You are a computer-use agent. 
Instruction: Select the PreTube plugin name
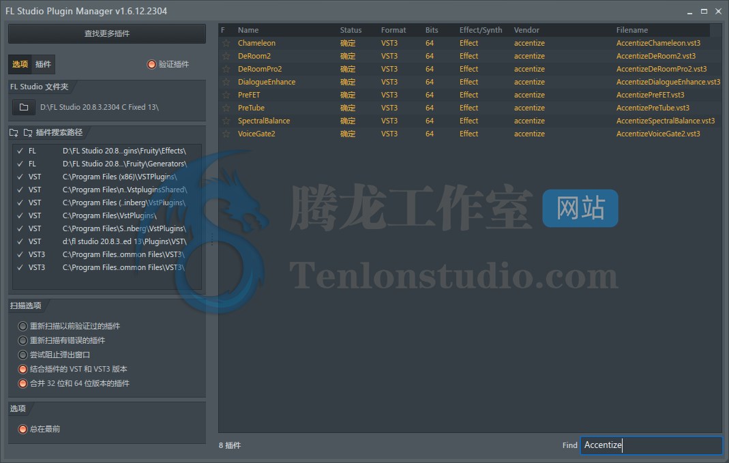251,108
